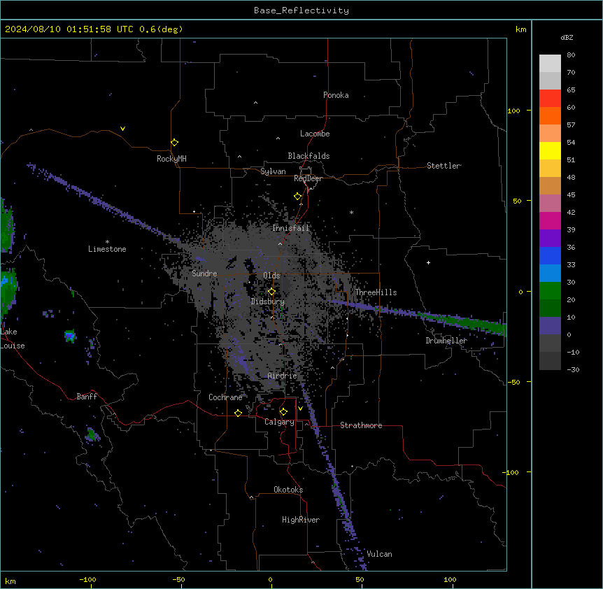
Task: Click the Blackfalds town label
Action: (308, 156)
